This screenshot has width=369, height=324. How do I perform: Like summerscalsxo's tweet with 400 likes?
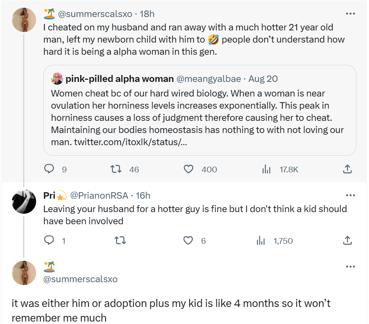(x=188, y=169)
